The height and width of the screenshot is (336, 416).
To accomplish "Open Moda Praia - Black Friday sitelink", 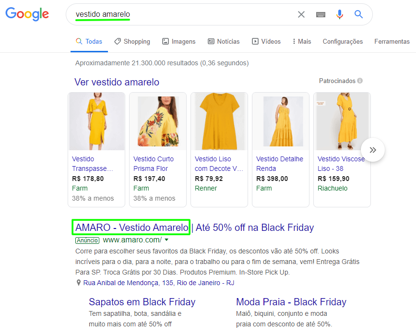I will (x=291, y=302).
